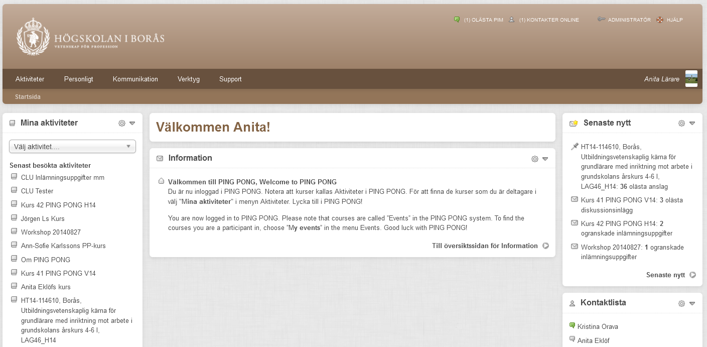Click book icon beside CLU Tester
The height and width of the screenshot is (347, 707).
click(x=14, y=190)
